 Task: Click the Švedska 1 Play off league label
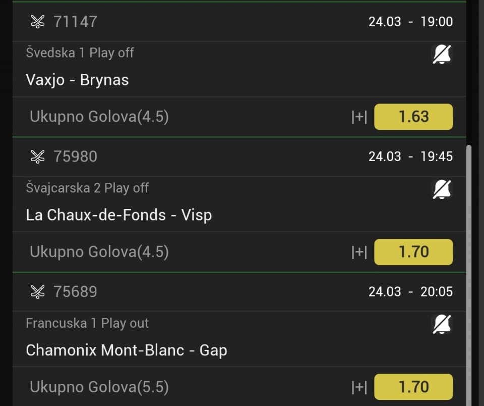(x=80, y=53)
